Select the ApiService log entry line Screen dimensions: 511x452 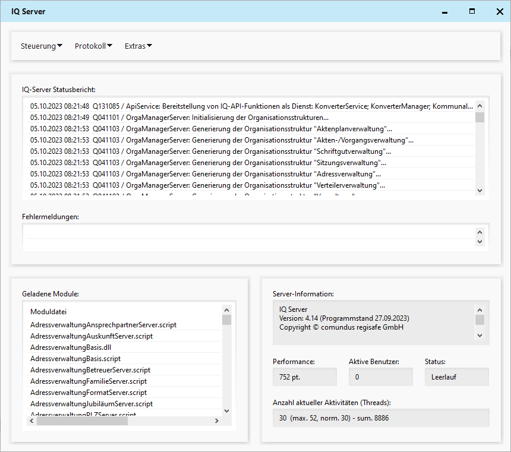click(250, 106)
